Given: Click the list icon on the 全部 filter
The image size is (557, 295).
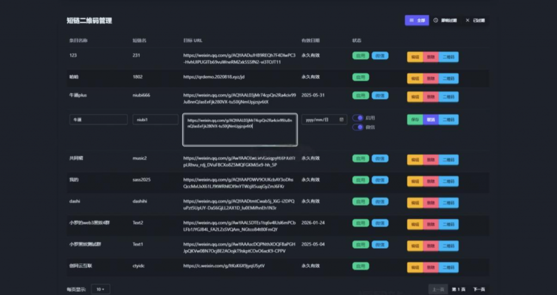Looking at the screenshot, I should (411, 21).
